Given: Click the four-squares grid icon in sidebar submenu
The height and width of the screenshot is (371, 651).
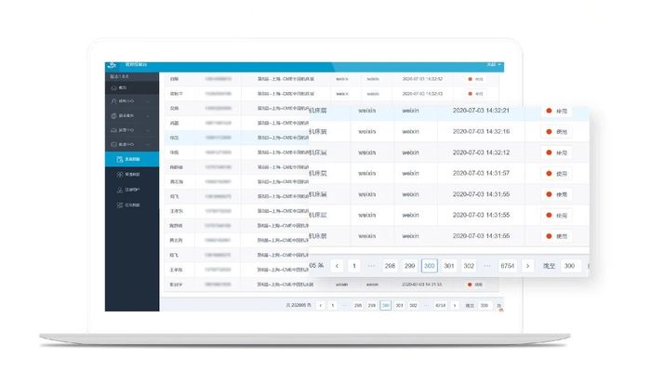Looking at the screenshot, I should (120, 175).
